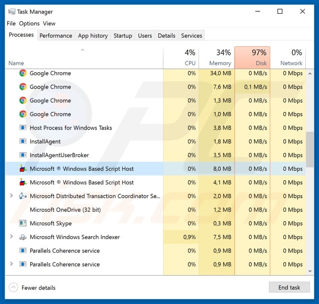
Task: Open the File menu
Action: [x=11, y=23]
